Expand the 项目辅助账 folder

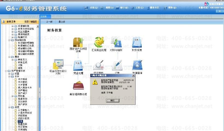[x=13, y=26]
